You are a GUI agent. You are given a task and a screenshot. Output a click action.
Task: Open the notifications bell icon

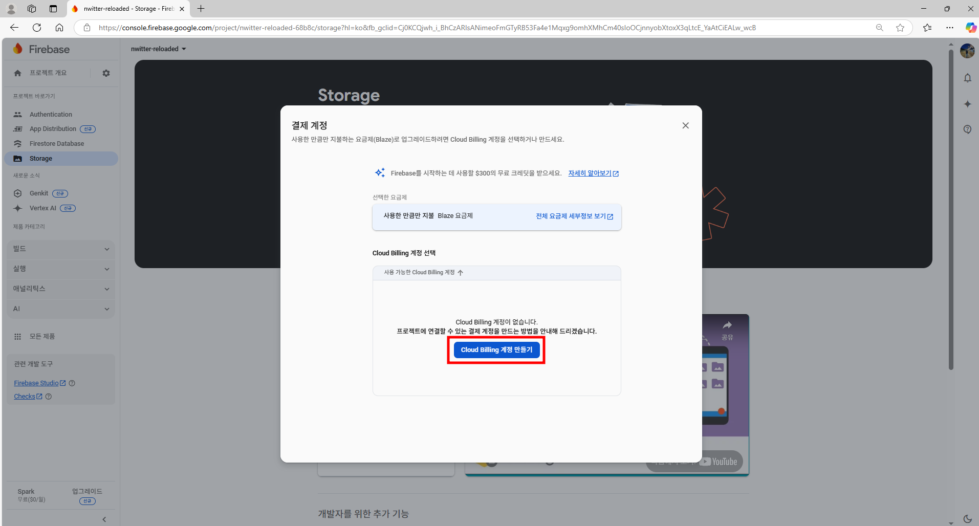click(967, 78)
